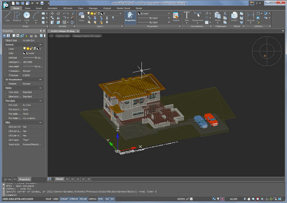Click the Custom view viewport button
This screenshot has height=203, width=287.
coord(62,36)
